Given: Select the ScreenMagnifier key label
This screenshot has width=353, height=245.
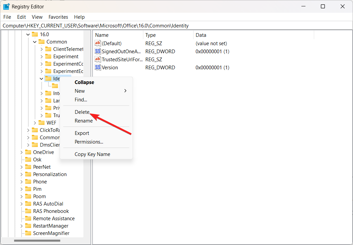Looking at the screenshot, I should tap(51, 233).
